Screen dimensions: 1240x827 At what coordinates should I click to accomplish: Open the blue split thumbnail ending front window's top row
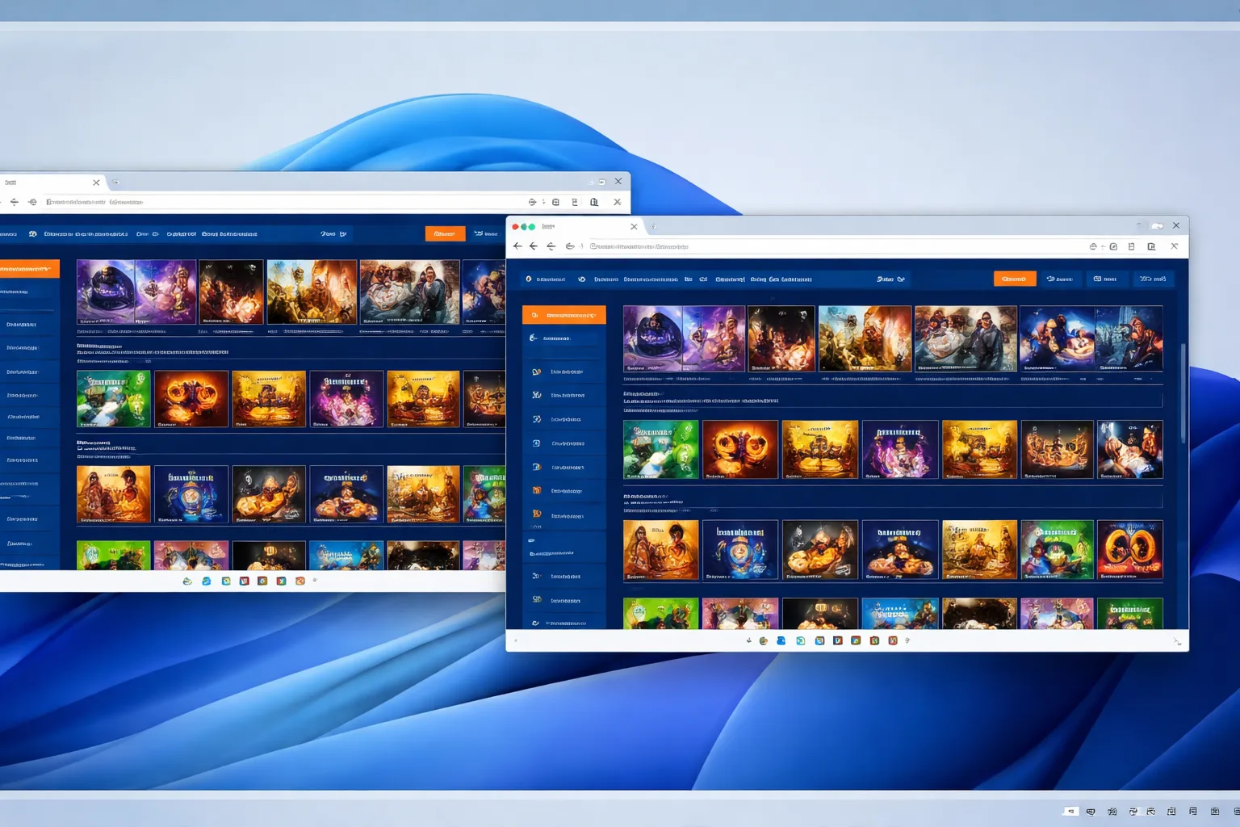(x=1091, y=338)
